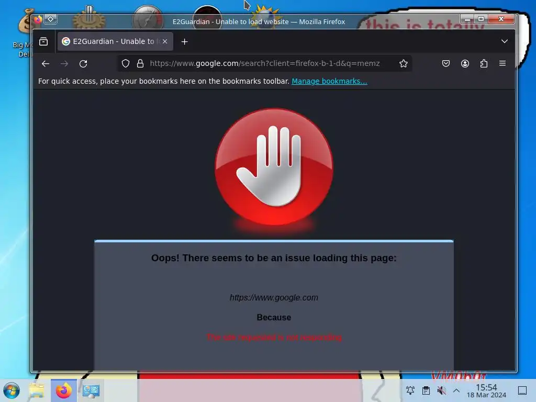The width and height of the screenshot is (536, 402).
Task: Click the URL address field
Action: [x=264, y=63]
